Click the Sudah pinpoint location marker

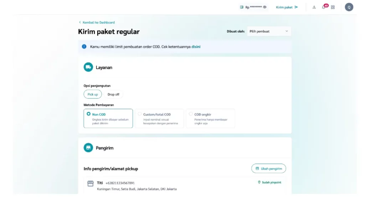click(259, 182)
